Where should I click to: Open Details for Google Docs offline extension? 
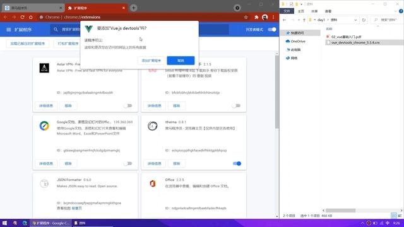pyautogui.click(x=46, y=163)
